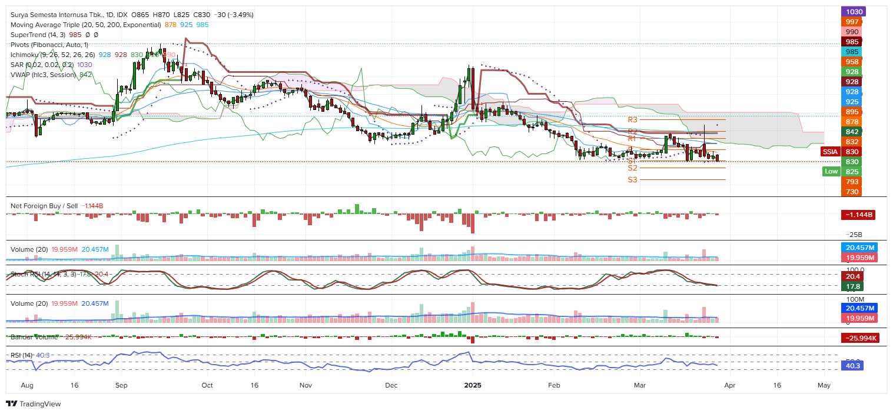Select the RSI (14) indicator label
893x414 pixels.
[x=22, y=355]
